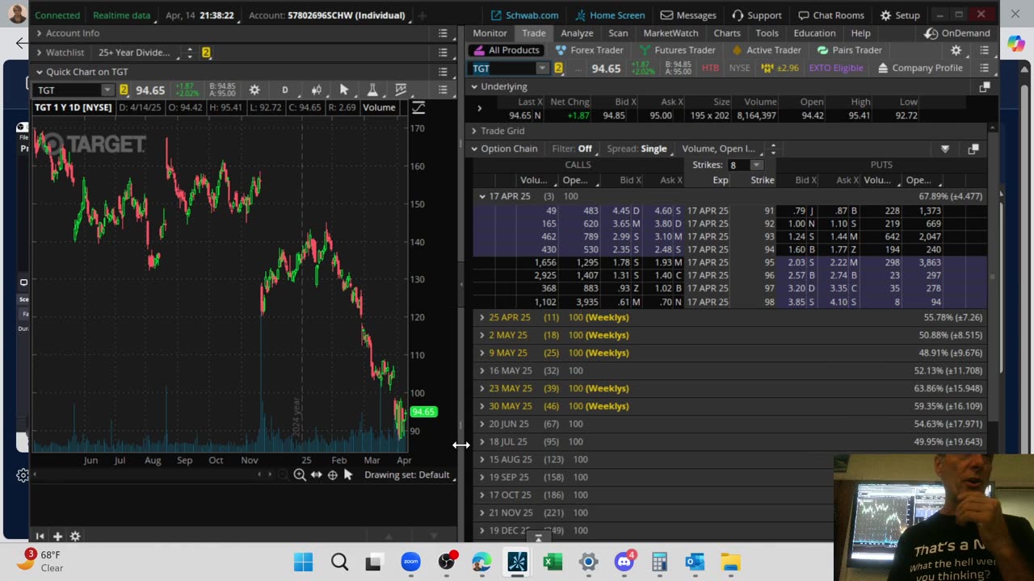Screen dimensions: 1034x581
Task: Click the cursor icon beside Drawing set
Action: [348, 474]
